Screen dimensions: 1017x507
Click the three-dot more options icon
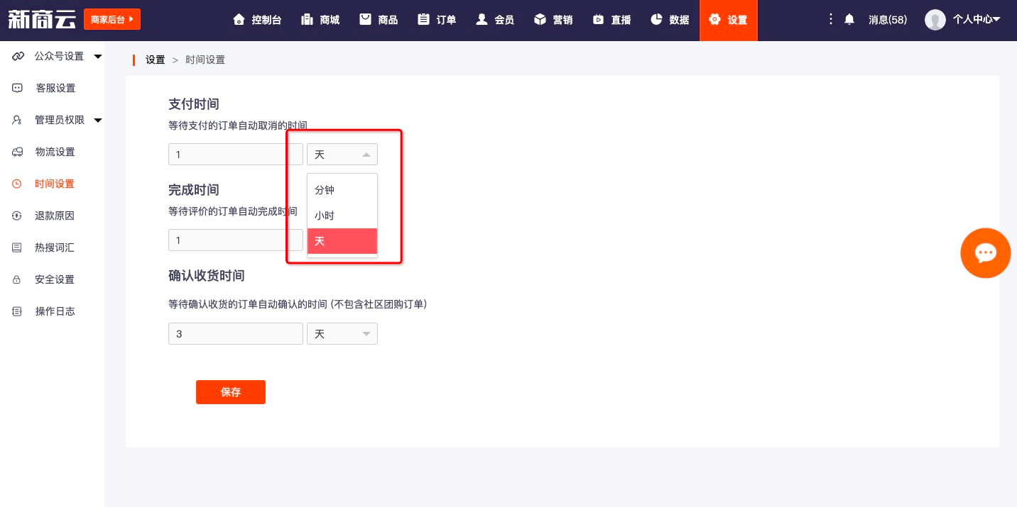831,20
